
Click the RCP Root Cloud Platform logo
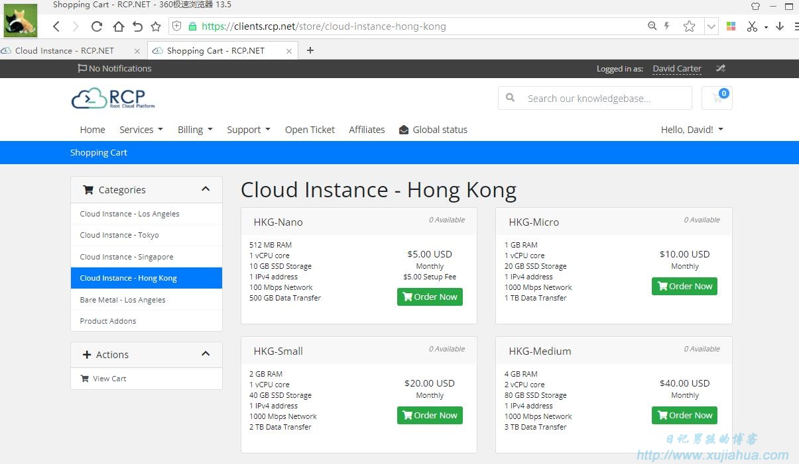(113, 99)
